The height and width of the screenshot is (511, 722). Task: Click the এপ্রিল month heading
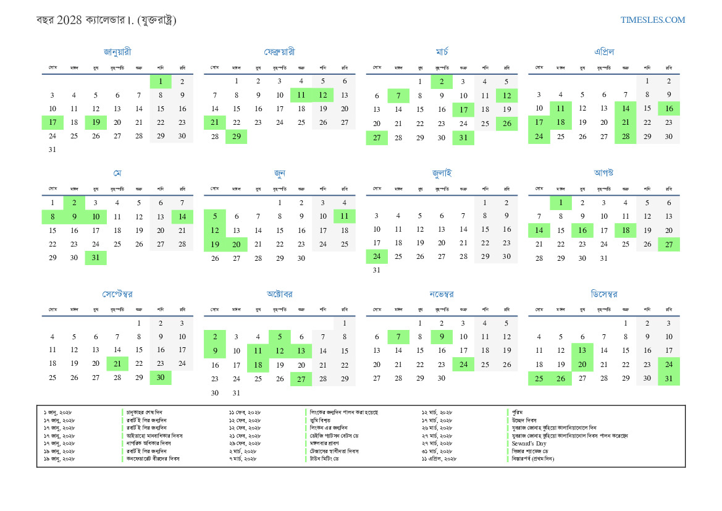[603, 52]
